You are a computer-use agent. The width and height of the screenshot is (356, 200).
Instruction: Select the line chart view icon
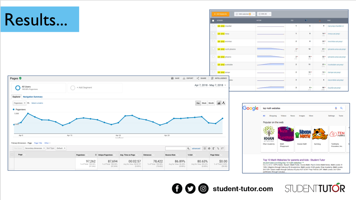(219, 103)
